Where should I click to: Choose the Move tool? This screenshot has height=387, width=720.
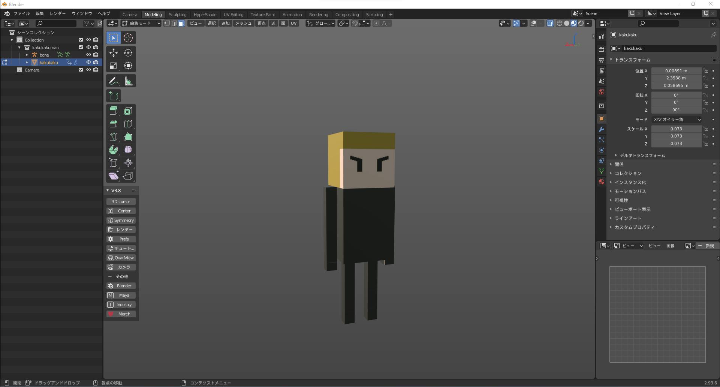click(x=114, y=53)
